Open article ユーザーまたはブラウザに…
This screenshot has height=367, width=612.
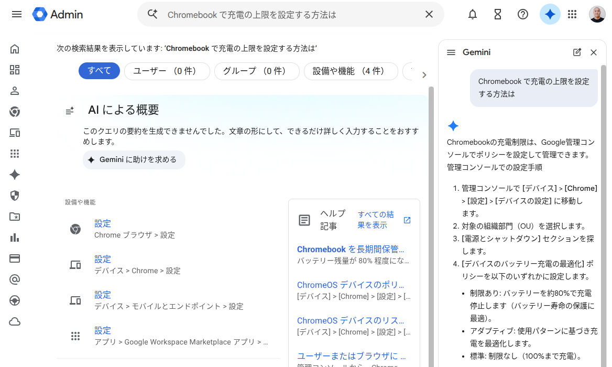[351, 355]
